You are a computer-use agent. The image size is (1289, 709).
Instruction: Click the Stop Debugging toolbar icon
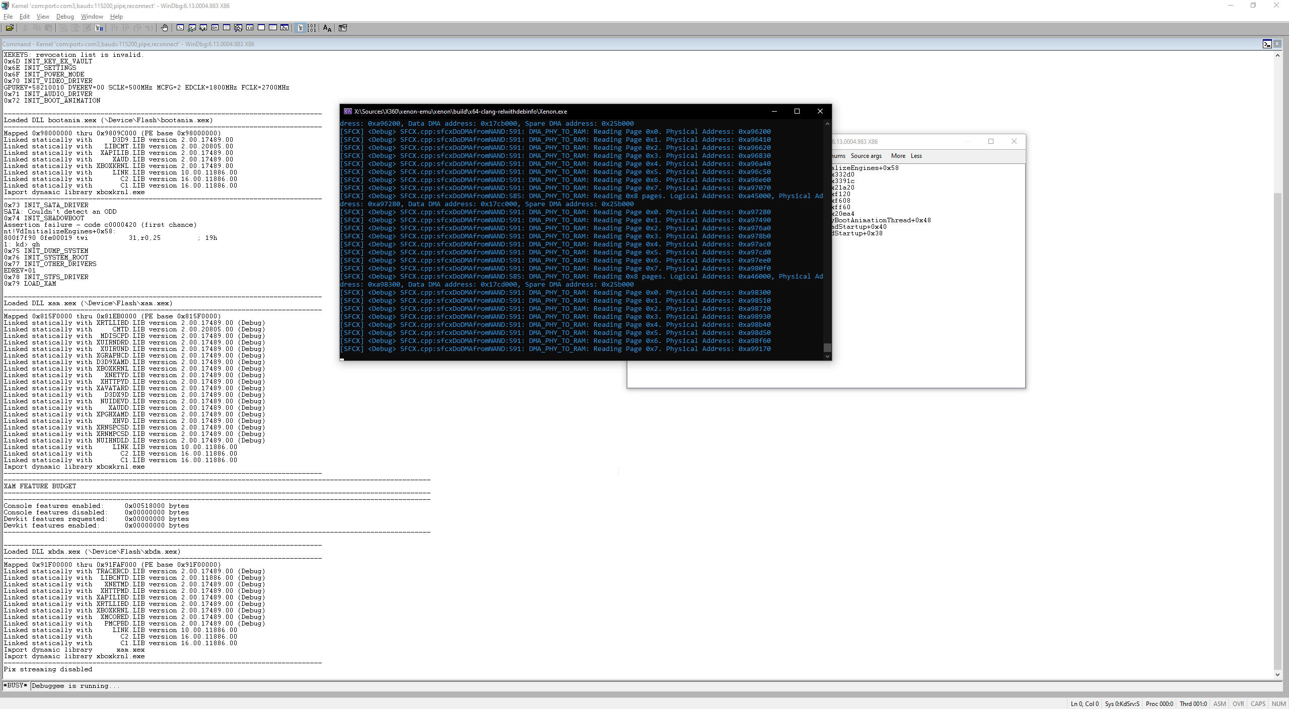tap(87, 28)
